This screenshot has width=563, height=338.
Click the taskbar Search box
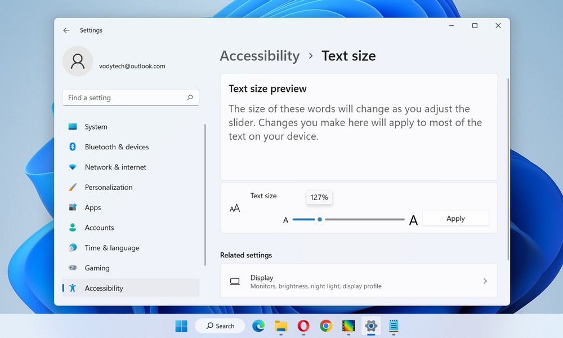click(220, 326)
